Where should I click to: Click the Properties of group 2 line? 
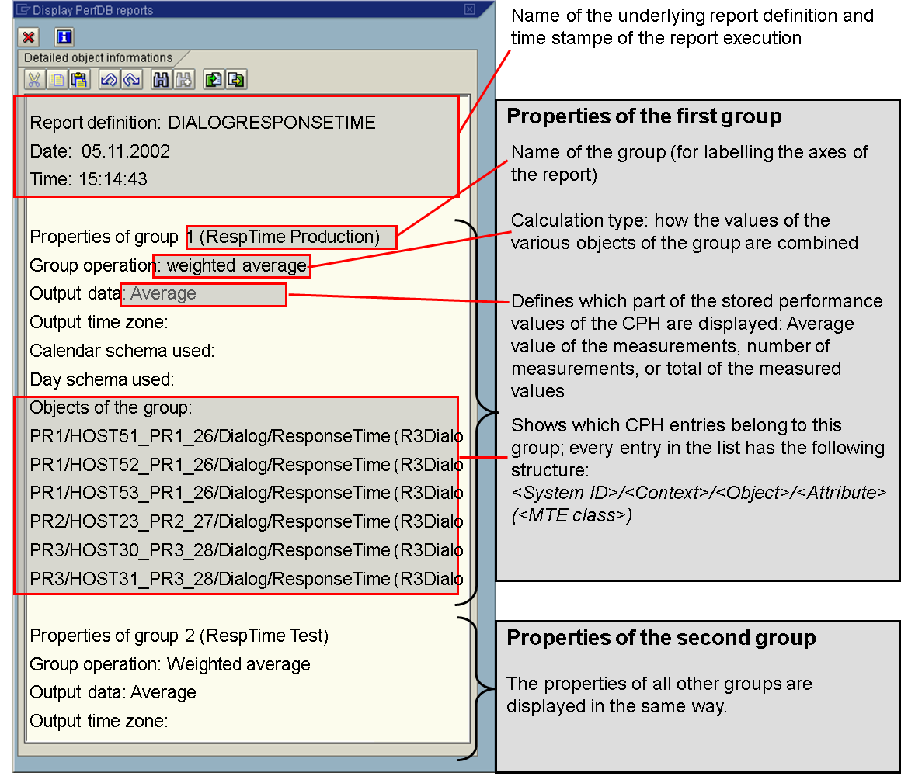(x=179, y=636)
